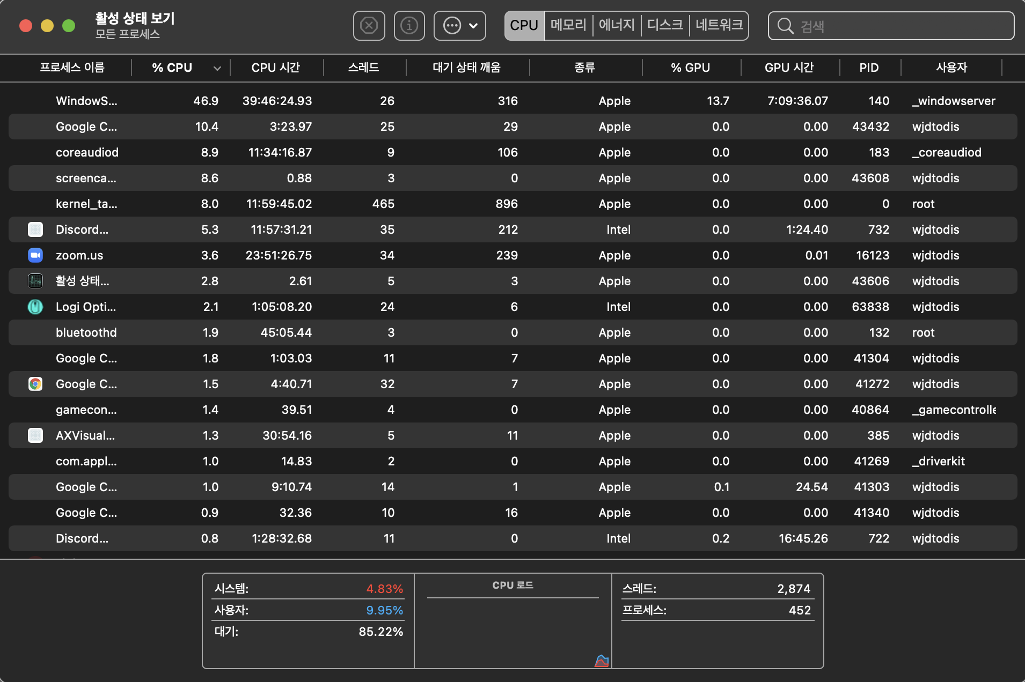
Task: Sort by 사용자 column header
Action: [x=951, y=68]
